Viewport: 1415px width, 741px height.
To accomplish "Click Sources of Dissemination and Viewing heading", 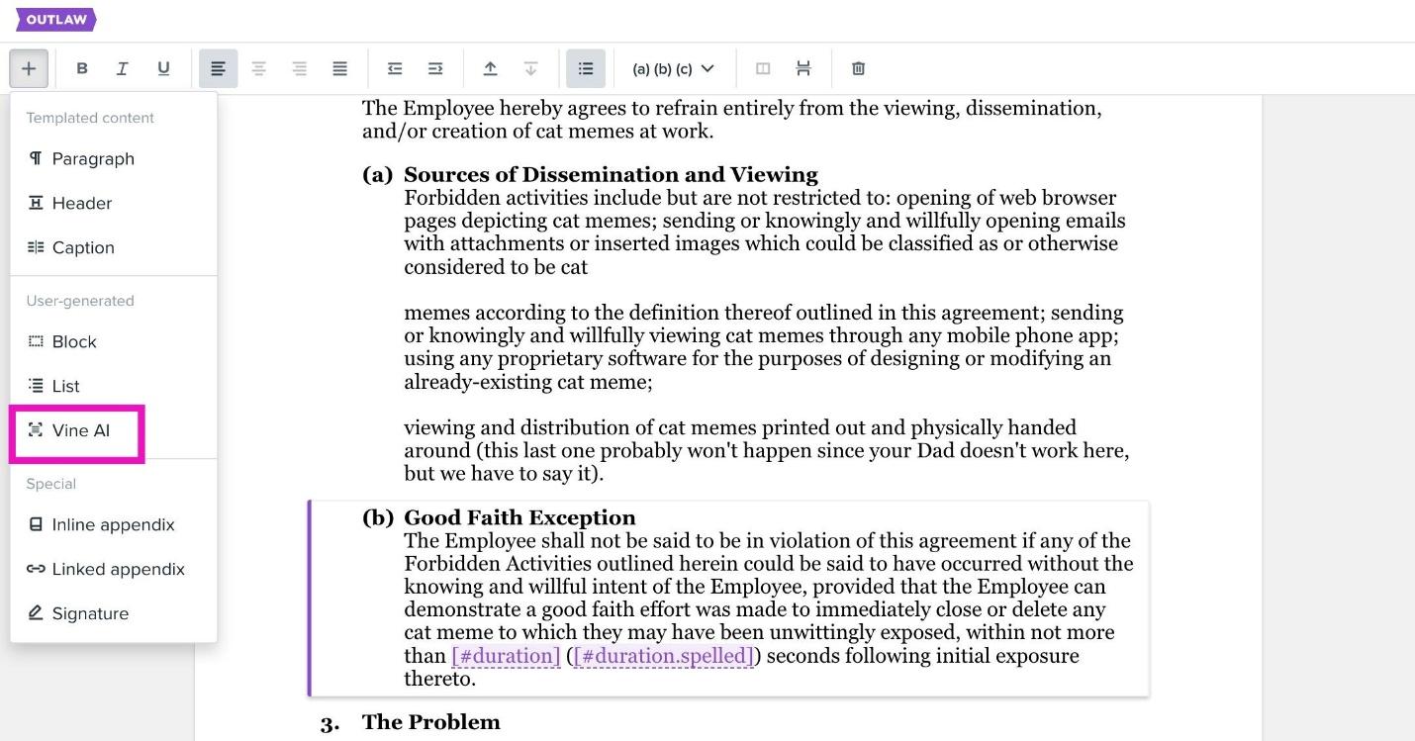I will 611,175.
